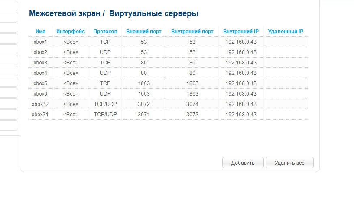This screenshot has height=208, width=354.
Task: Click internal IP 192.168.0.43 of xbox1
Action: (x=241, y=42)
